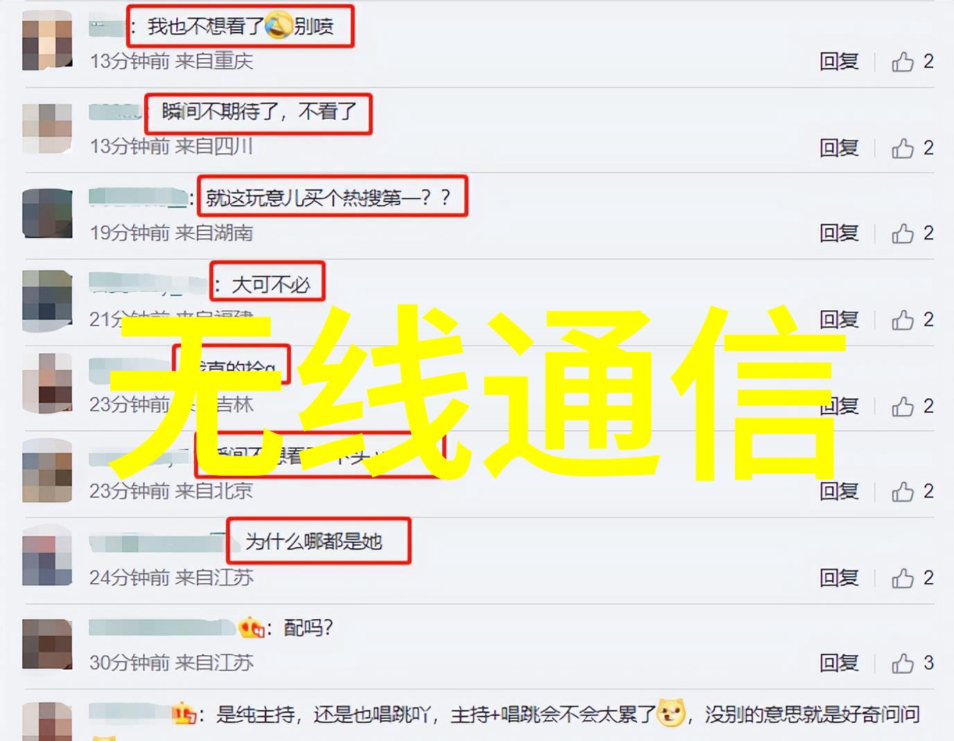Like the comment from 重庆
Image resolution: width=954 pixels, height=741 pixels.
pos(902,62)
